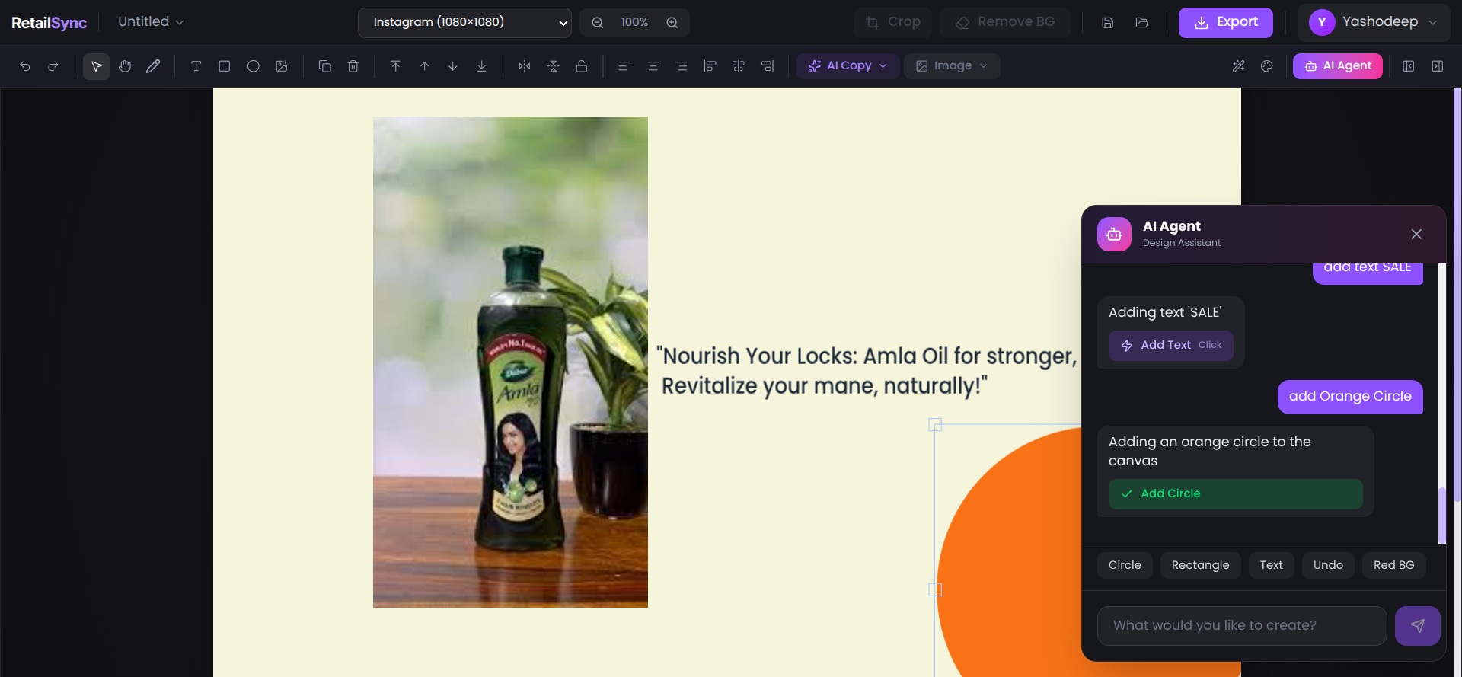1462x677 pixels.
Task: Click align objects right icon
Action: click(768, 66)
